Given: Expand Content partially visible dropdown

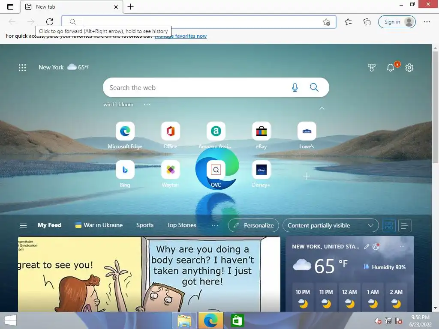Looking at the screenshot, I should (331, 225).
